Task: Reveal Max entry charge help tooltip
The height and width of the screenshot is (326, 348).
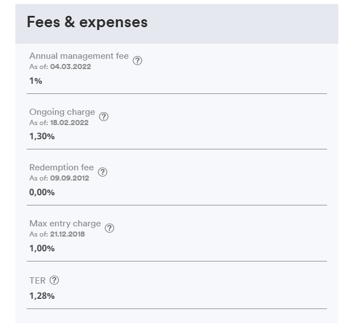Action: point(109,228)
